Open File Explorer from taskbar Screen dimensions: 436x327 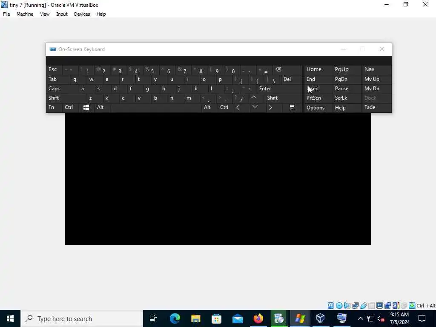tap(196, 318)
